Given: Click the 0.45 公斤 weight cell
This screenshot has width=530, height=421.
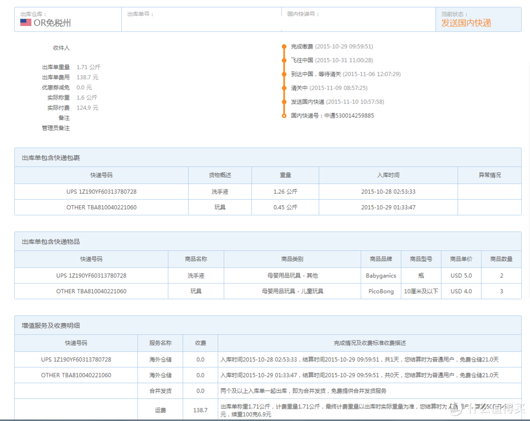Looking at the screenshot, I should [x=285, y=207].
